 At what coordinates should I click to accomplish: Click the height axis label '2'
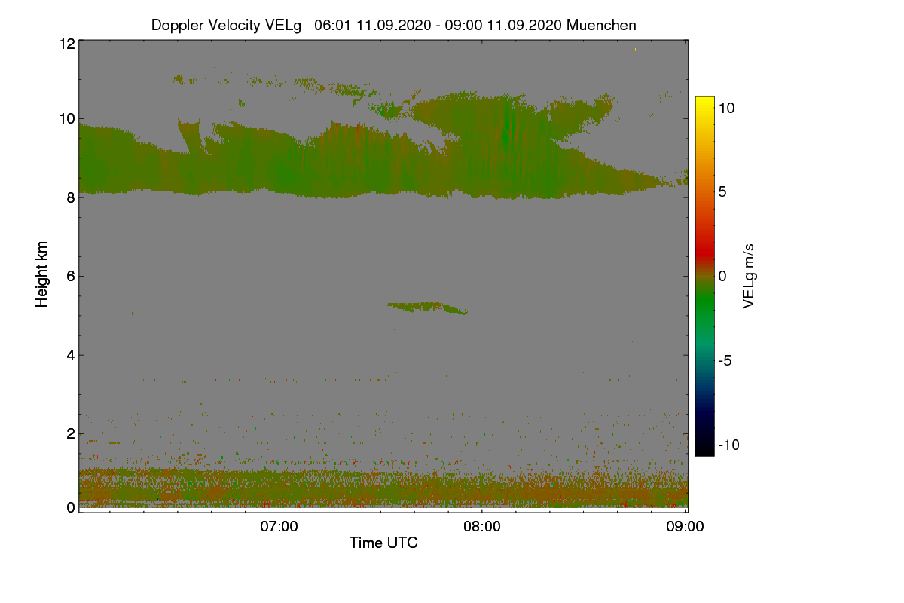point(70,433)
